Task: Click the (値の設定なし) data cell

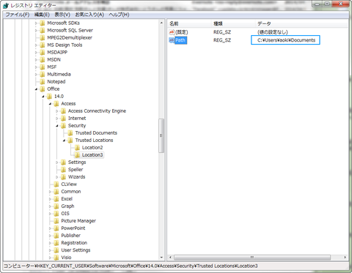Action: pos(273,32)
